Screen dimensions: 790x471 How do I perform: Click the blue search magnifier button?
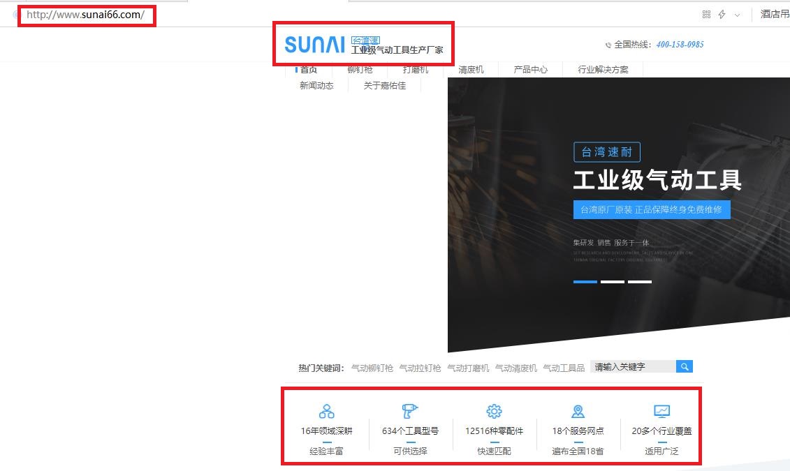[685, 367]
